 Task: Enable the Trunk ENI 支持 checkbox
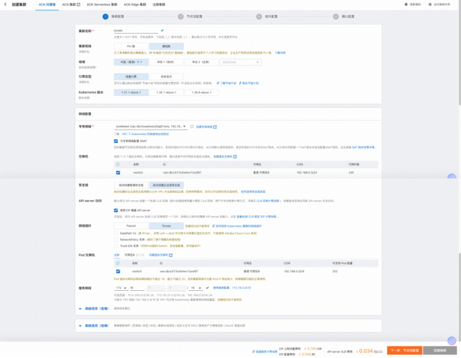tap(116, 246)
